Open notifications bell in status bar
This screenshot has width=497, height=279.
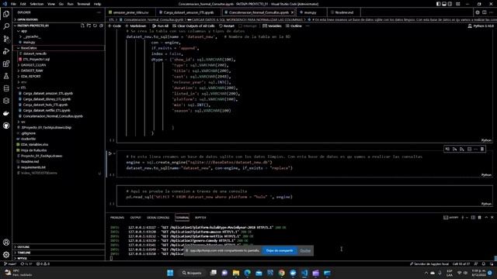point(484,263)
